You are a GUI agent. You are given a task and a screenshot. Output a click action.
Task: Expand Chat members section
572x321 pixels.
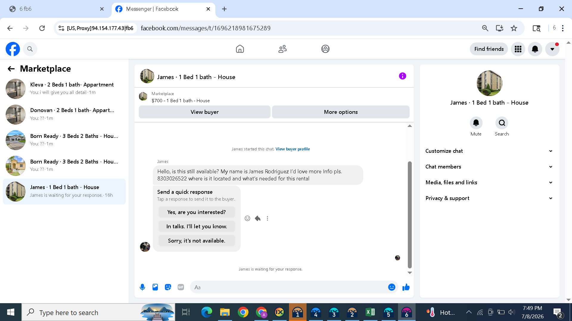489,167
